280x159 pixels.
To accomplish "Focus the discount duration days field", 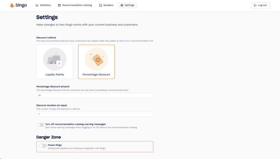I will click(95, 114).
